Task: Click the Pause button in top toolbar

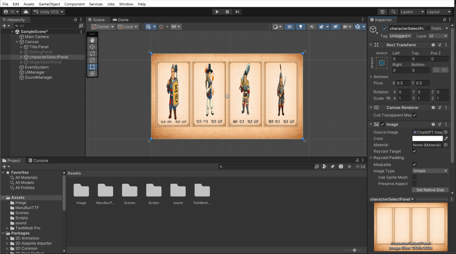Action: click(227, 12)
